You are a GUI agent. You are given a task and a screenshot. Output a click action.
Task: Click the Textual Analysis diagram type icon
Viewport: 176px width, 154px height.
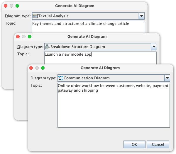pos(35,16)
